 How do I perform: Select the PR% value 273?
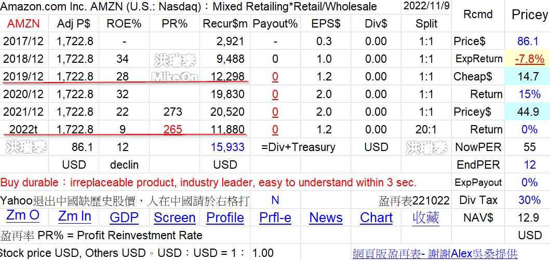[175, 112]
